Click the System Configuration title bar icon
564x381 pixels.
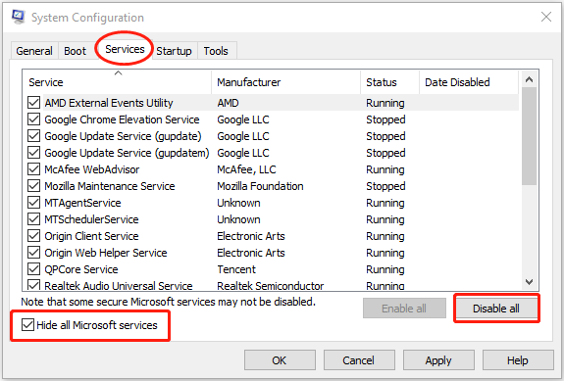(x=18, y=17)
